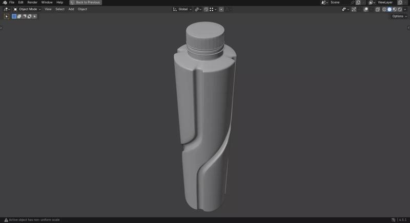
Task: Click 'Active object has non-uniform scale' message
Action: [x=34, y=220]
